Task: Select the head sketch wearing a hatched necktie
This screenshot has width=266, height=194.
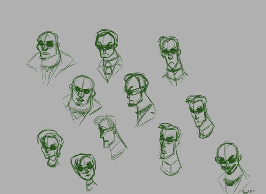Action: coord(109,56)
